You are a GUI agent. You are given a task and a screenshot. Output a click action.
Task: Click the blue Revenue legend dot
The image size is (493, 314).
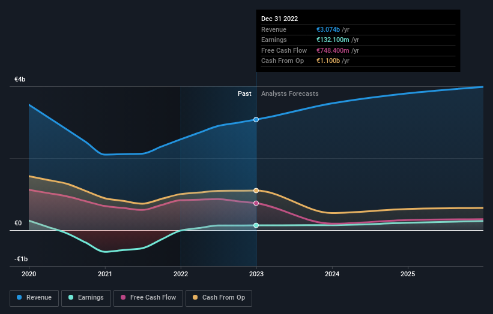tap(19, 297)
